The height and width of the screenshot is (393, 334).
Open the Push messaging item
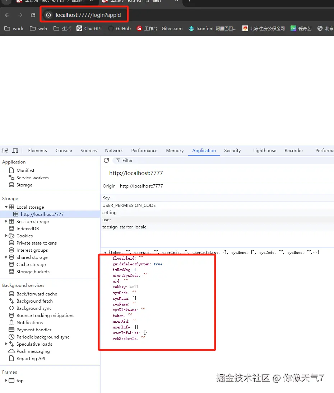[33, 351]
